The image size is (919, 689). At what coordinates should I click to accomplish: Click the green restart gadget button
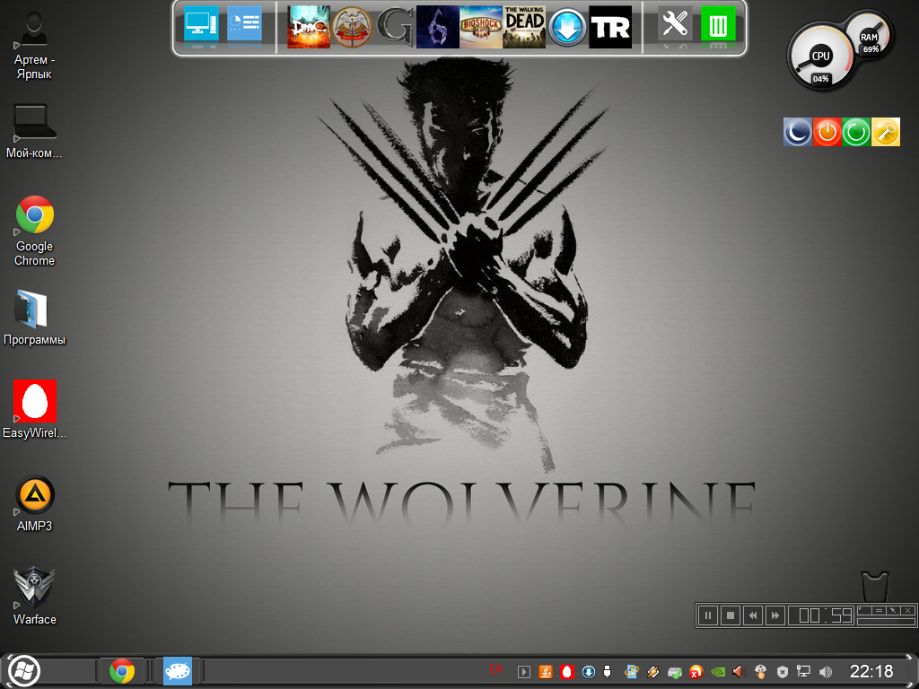click(x=856, y=132)
